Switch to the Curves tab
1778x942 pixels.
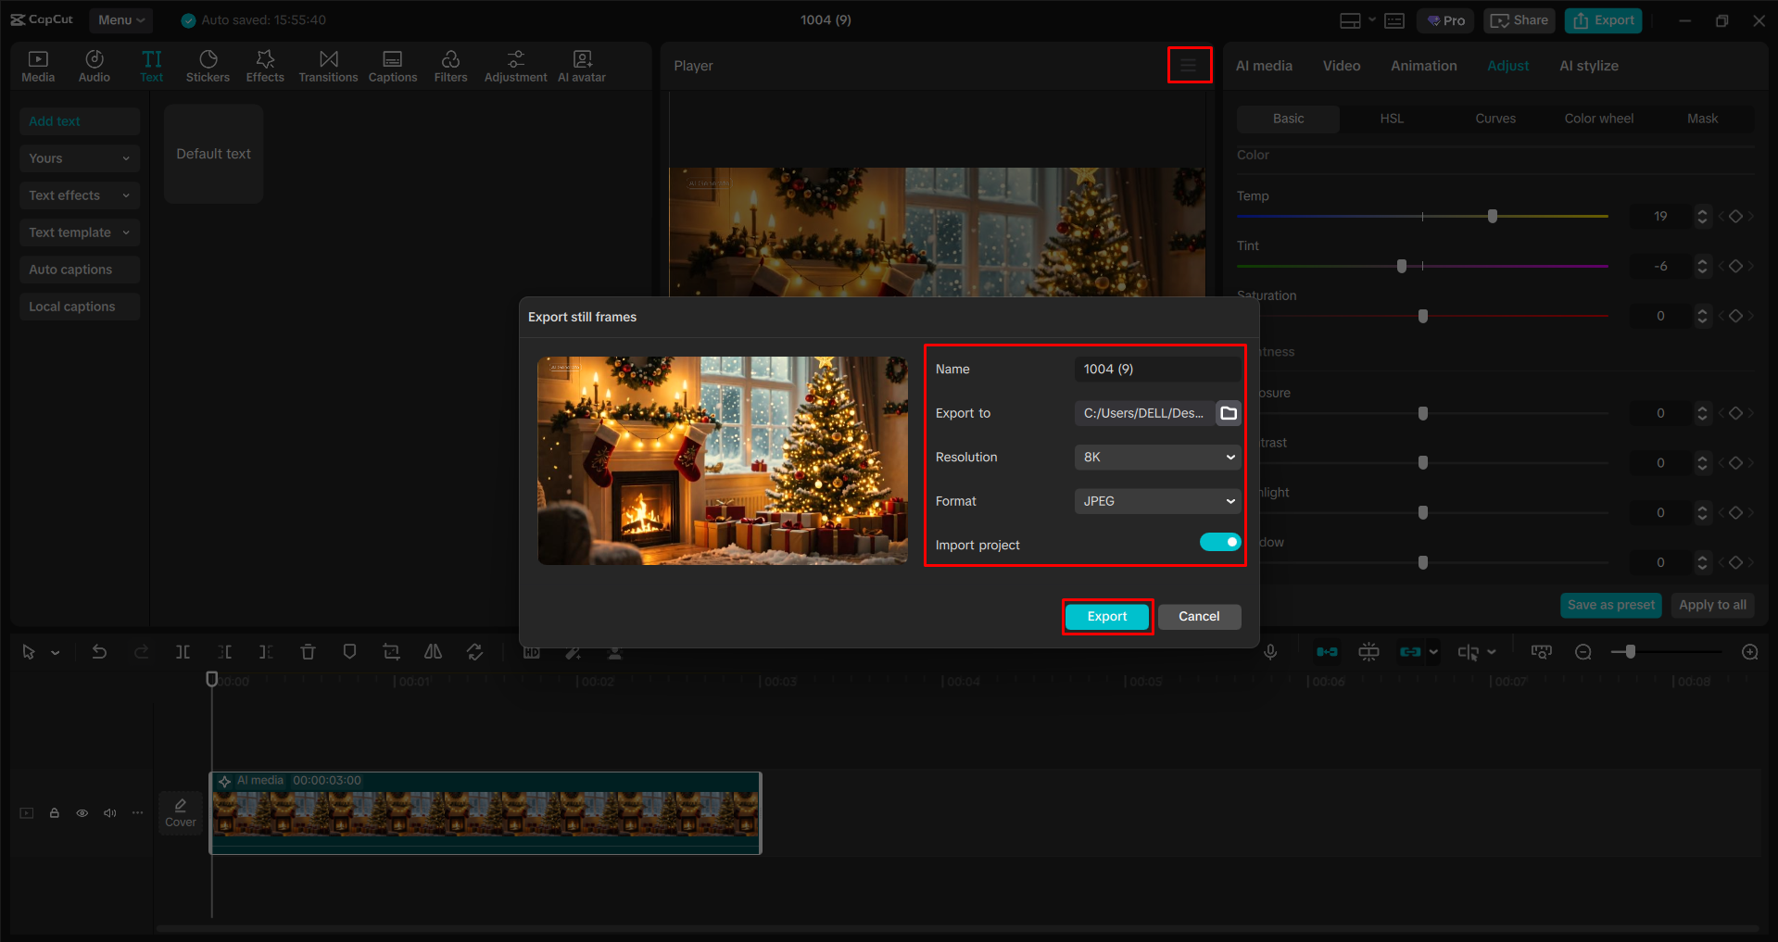[x=1494, y=119]
